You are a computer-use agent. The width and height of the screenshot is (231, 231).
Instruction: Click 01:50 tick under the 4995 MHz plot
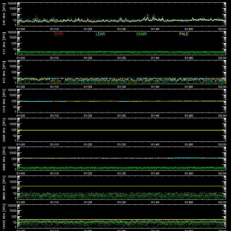[189, 174]
